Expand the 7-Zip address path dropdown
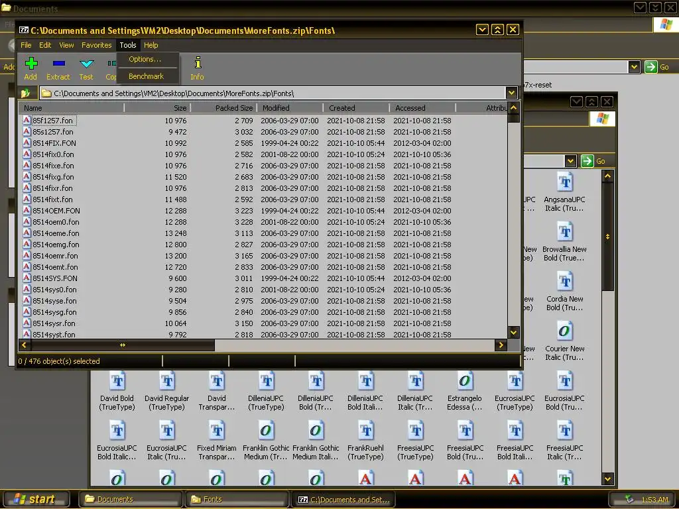The width and height of the screenshot is (679, 509). (x=511, y=93)
